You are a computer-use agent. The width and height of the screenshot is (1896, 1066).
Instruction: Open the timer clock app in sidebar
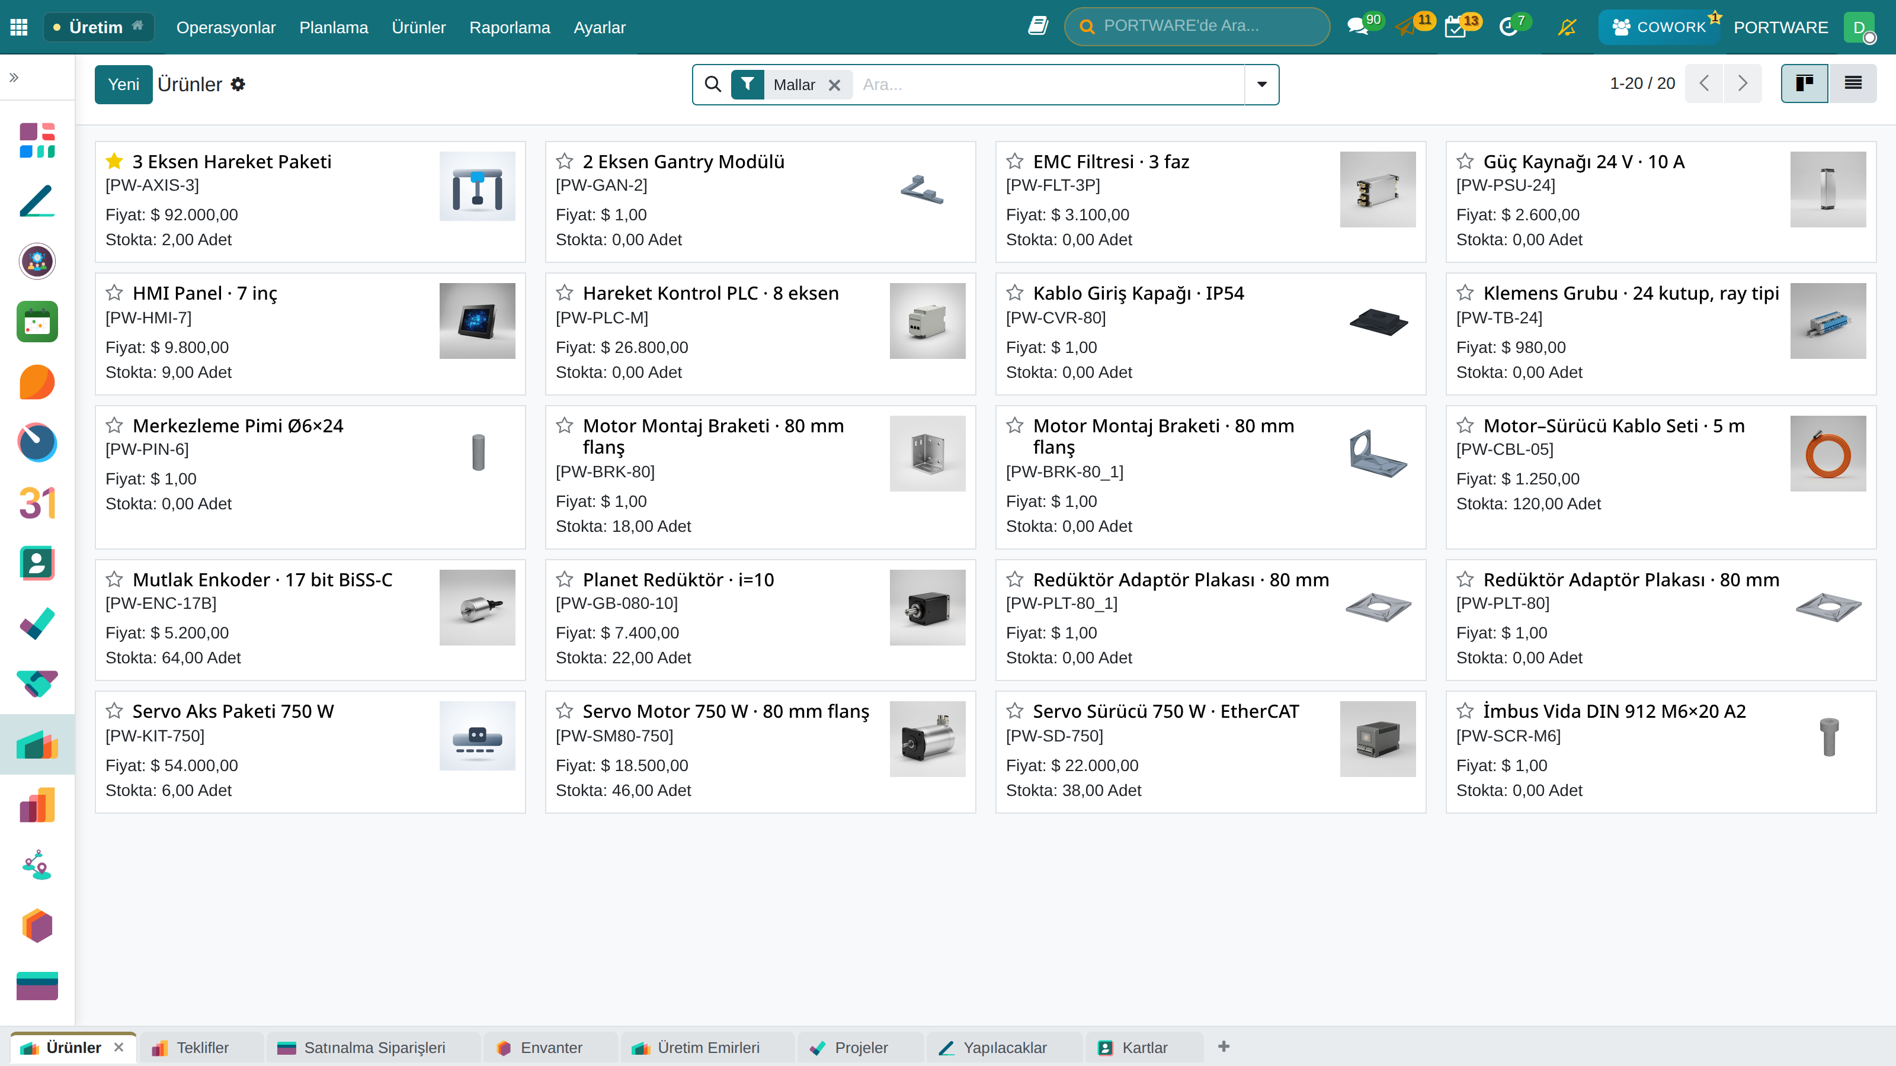coord(37,442)
